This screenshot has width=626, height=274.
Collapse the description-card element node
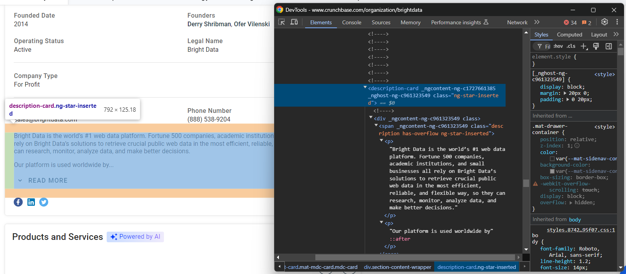click(x=365, y=88)
